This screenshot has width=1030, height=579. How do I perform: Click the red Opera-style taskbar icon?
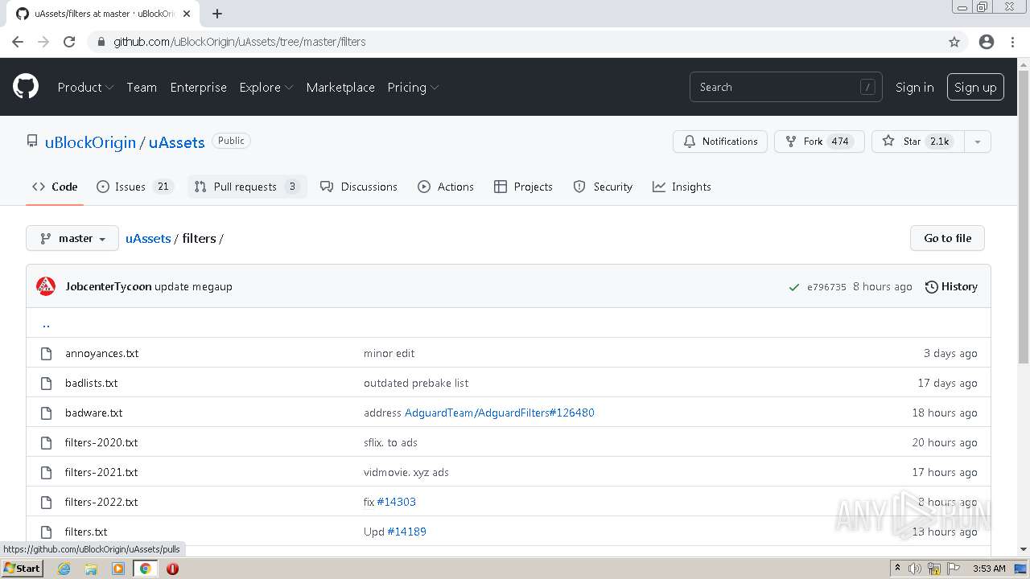172,569
